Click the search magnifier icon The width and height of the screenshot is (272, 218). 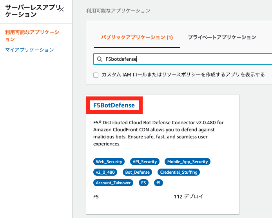pyautogui.click(x=100, y=59)
